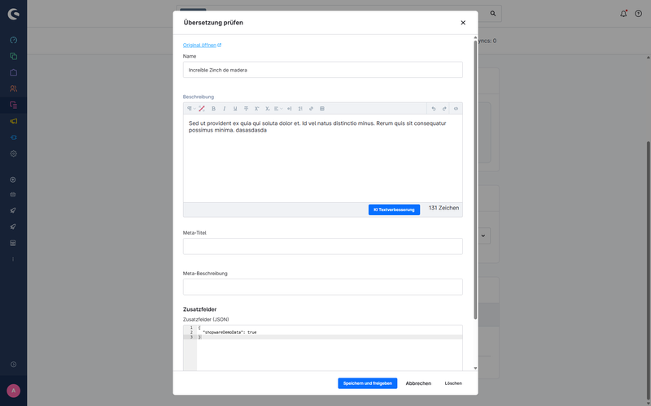Toggle bold formatting in Beschreibung editor
The image size is (651, 406).
(x=213, y=109)
